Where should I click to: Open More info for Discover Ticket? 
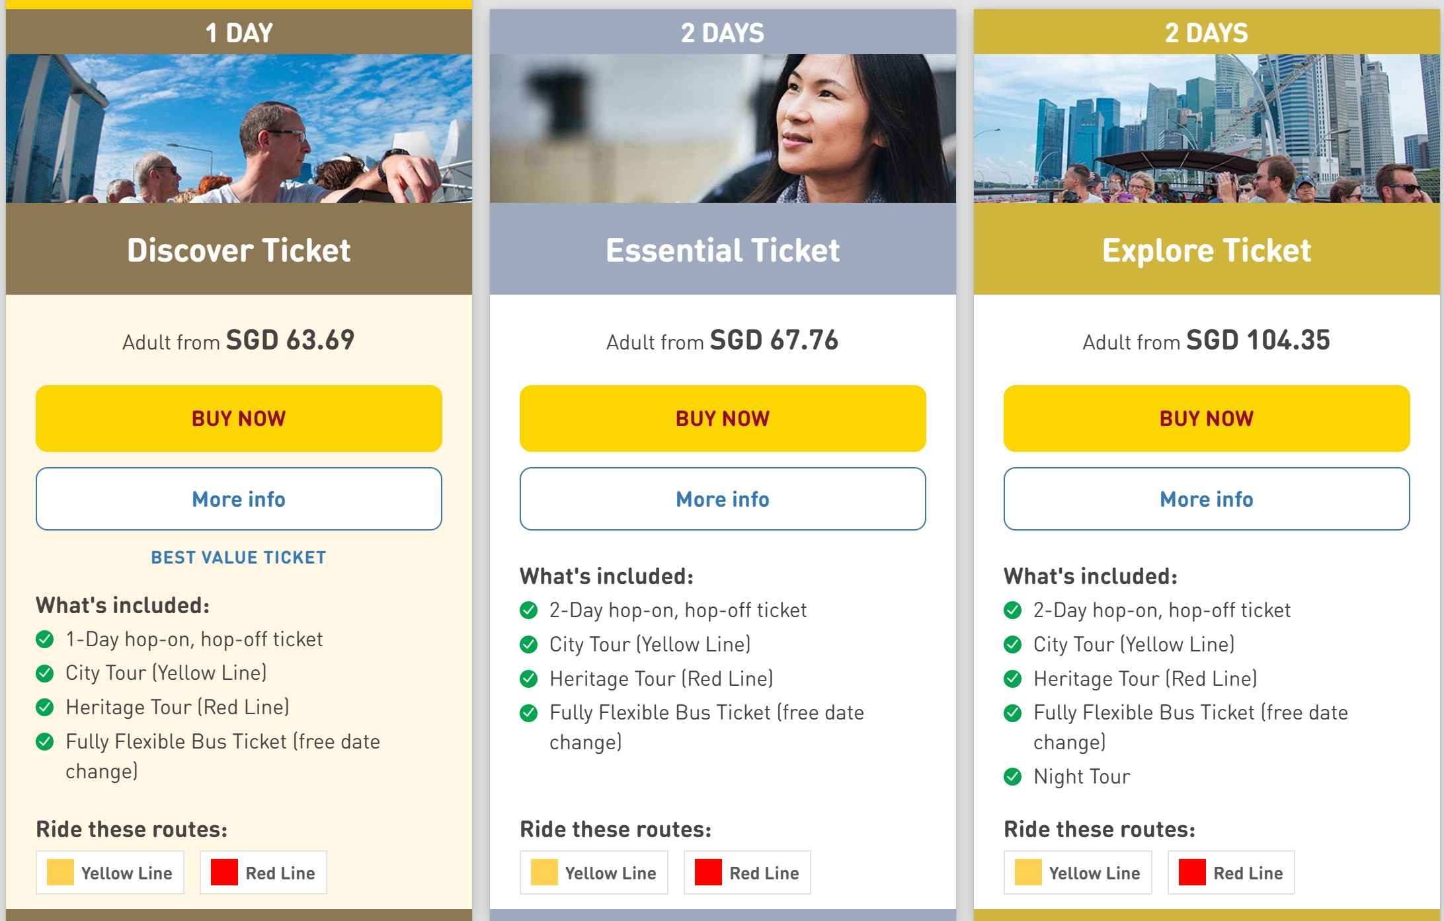239,499
